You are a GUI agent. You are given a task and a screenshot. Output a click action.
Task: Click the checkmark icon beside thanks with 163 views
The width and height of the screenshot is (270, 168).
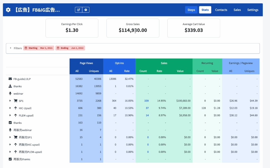(10, 123)
